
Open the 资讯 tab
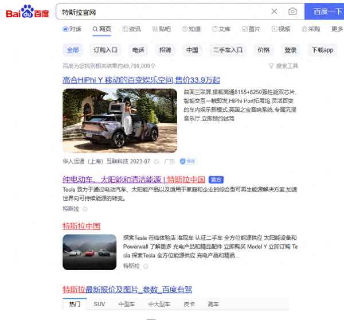(132, 29)
